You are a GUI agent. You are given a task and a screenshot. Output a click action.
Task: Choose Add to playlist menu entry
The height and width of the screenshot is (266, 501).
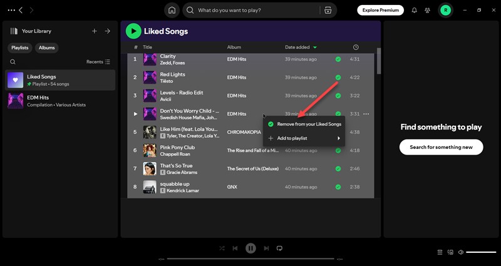(304, 138)
